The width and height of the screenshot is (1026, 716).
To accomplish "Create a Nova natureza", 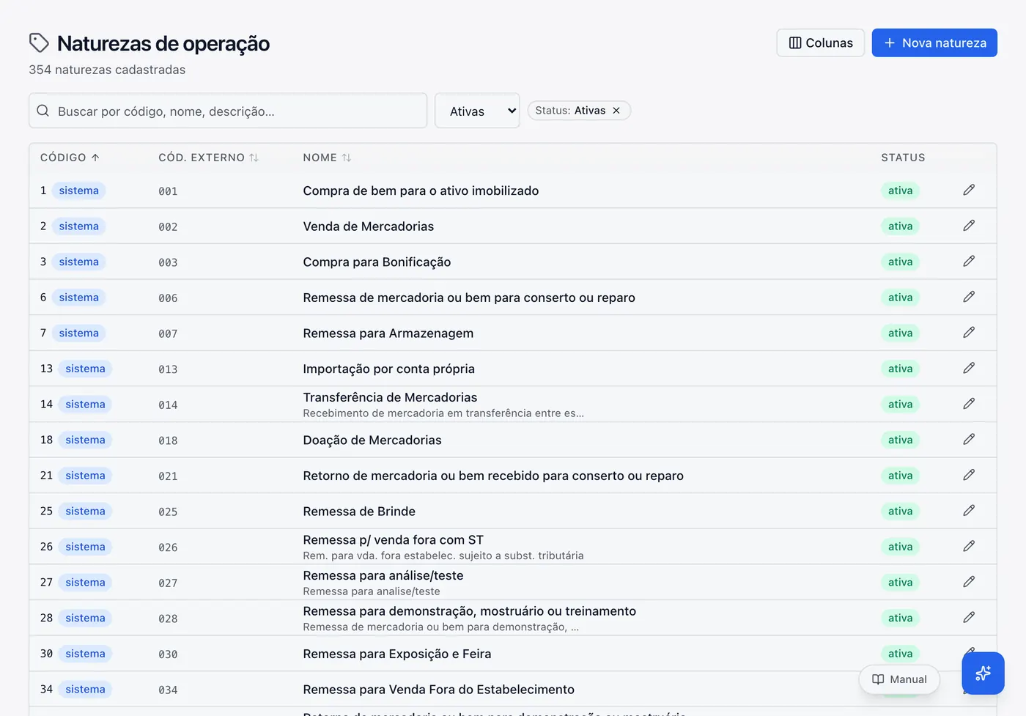I will pos(934,43).
